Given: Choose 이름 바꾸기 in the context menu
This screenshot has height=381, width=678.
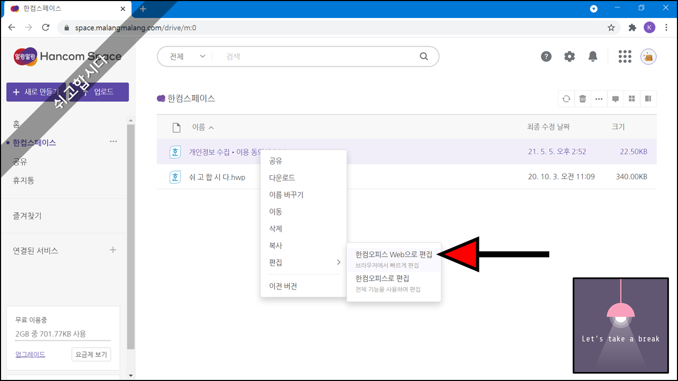Looking at the screenshot, I should (304, 195).
